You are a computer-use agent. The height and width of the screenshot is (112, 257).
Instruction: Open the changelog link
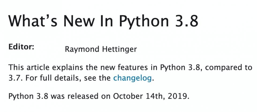click(x=132, y=78)
